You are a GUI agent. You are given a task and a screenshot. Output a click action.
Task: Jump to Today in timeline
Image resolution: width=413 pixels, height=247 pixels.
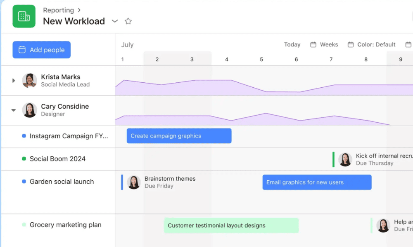point(292,44)
